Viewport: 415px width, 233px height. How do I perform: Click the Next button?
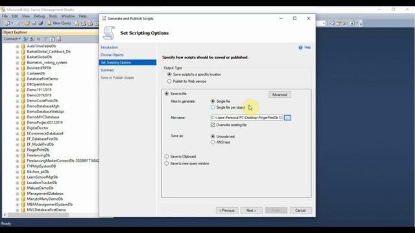click(x=252, y=210)
